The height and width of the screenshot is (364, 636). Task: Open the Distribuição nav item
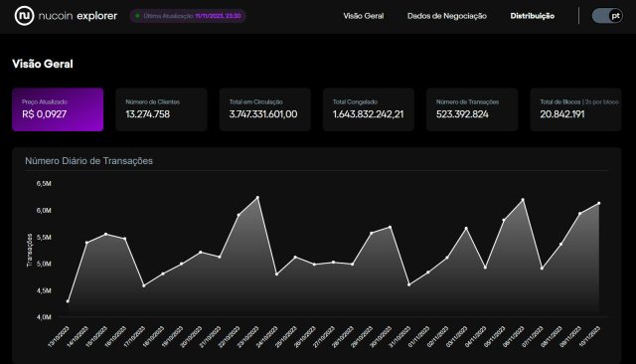click(x=533, y=16)
